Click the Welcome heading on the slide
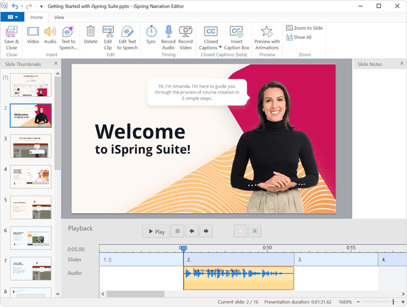Viewport: 407px width, 307px height. [x=140, y=132]
